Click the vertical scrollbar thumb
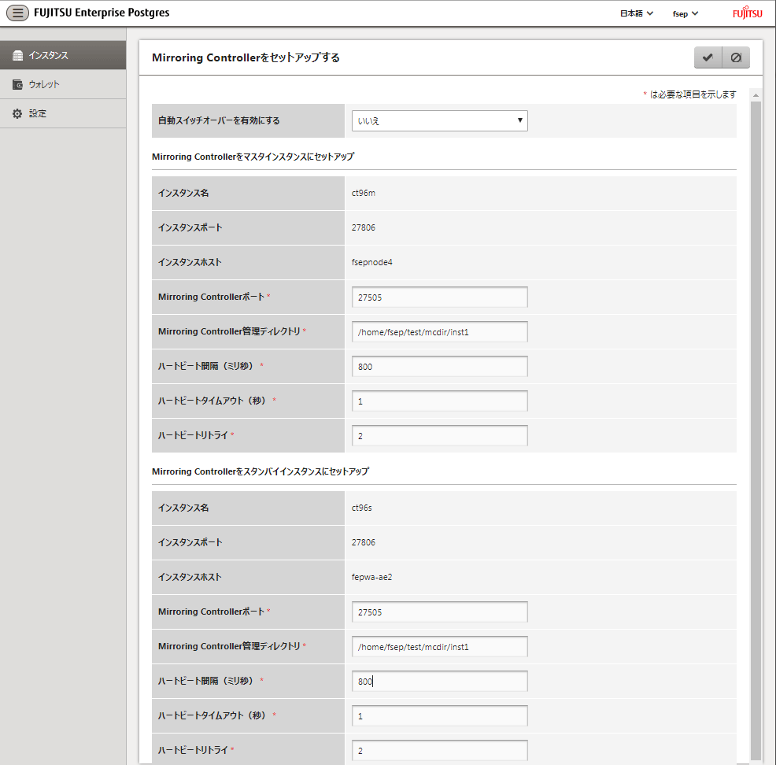Image resolution: width=776 pixels, height=765 pixels. (756, 431)
